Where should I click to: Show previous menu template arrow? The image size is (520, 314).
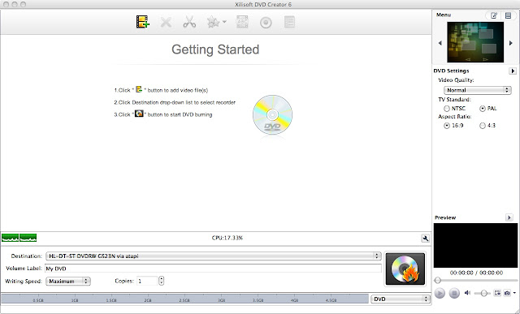440,43
